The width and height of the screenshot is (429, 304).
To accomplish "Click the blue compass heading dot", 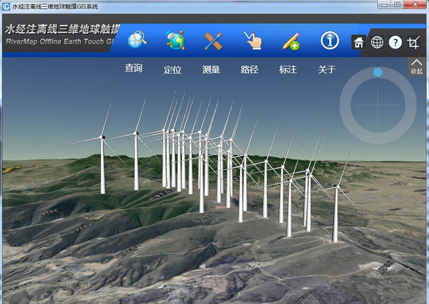I will click(x=378, y=72).
